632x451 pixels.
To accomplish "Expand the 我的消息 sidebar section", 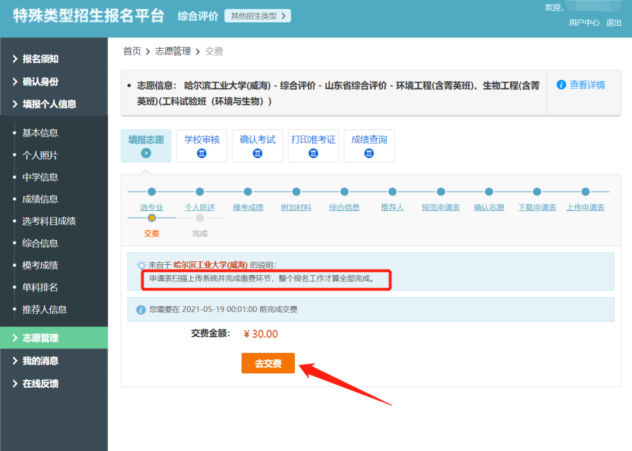I will pyautogui.click(x=54, y=361).
